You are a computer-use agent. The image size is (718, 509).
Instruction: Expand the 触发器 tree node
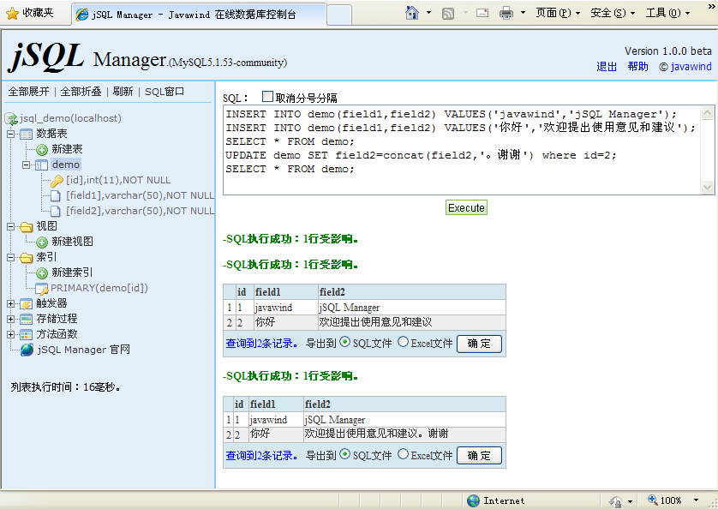11,303
